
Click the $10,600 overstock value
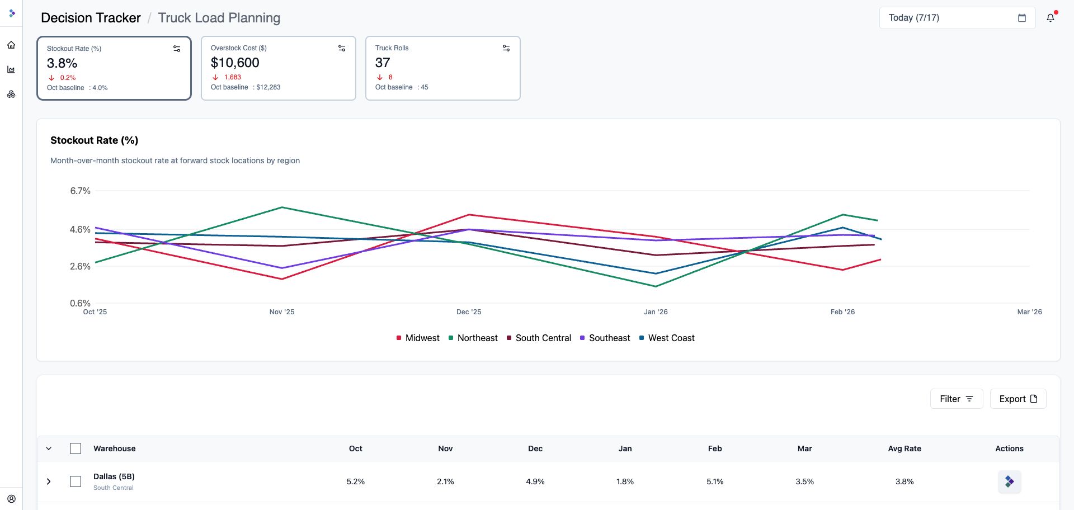(x=235, y=63)
